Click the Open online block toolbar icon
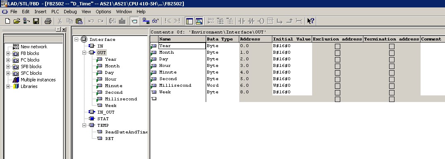Screen dimensions: 445x159 tap(26, 21)
